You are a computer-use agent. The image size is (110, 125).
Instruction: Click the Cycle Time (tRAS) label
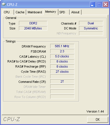[33, 72]
